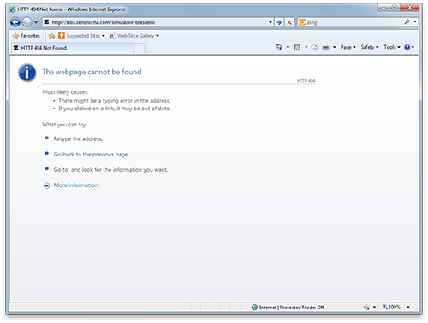Click "The webpage cannot be found" heading
428x323 pixels.
point(92,72)
